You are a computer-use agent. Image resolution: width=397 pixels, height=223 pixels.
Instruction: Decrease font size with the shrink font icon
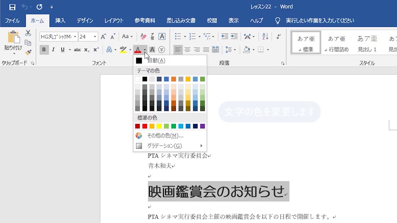[x=113, y=37]
